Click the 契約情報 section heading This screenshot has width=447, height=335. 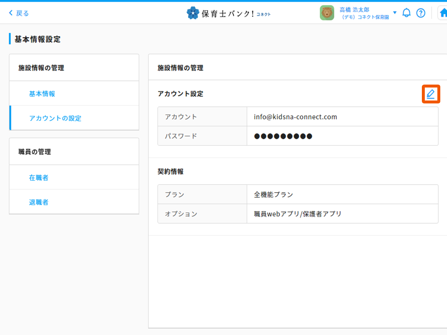171,171
